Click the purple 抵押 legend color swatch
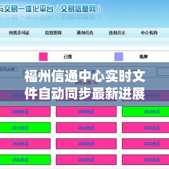This screenshot has width=169, height=169. click(x=119, y=56)
